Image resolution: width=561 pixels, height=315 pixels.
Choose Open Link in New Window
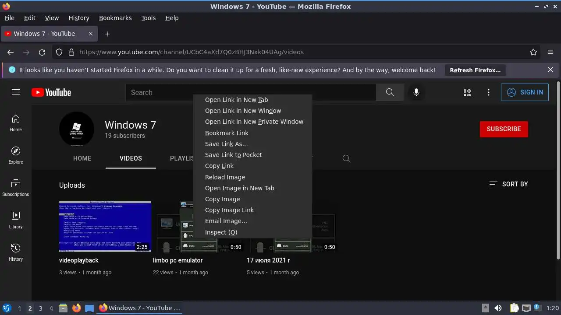click(x=252, y=111)
